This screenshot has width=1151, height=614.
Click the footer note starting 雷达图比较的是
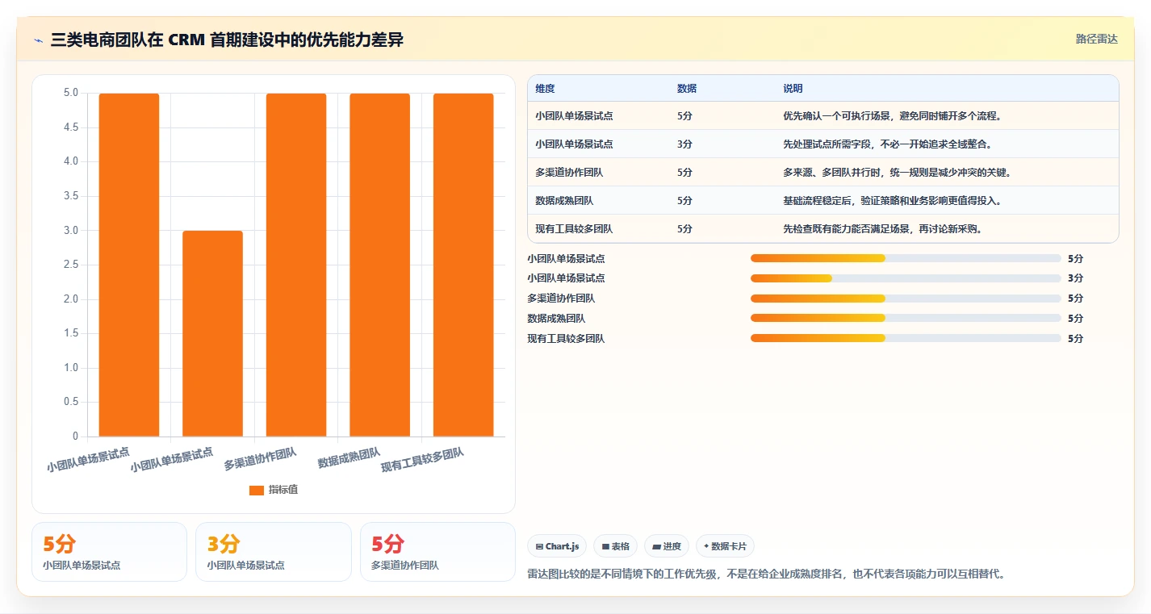point(766,574)
